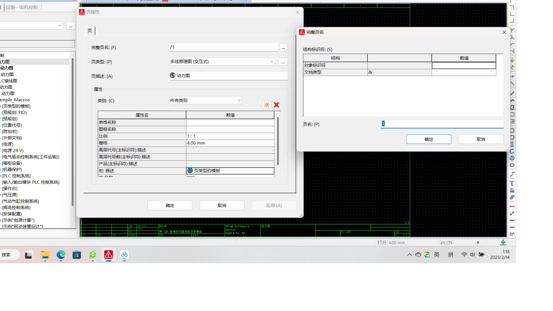Click the 页名 input field
Image resolution: width=553 pixels, height=311 pixels.
(x=442, y=124)
